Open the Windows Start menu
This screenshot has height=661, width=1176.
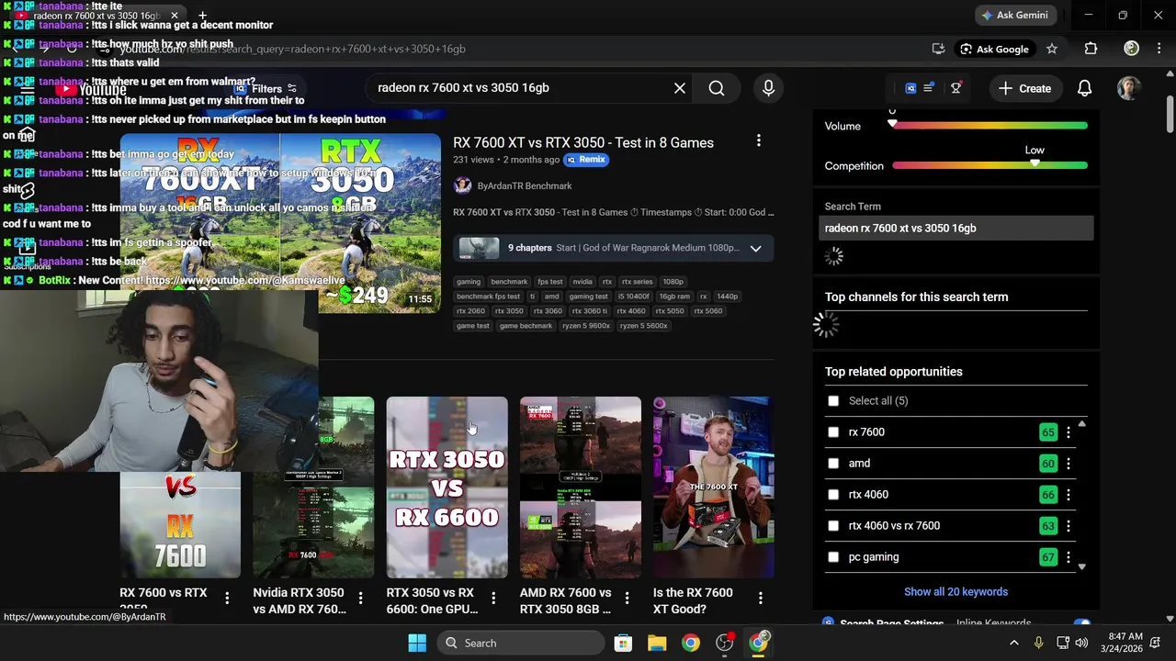pos(417,643)
